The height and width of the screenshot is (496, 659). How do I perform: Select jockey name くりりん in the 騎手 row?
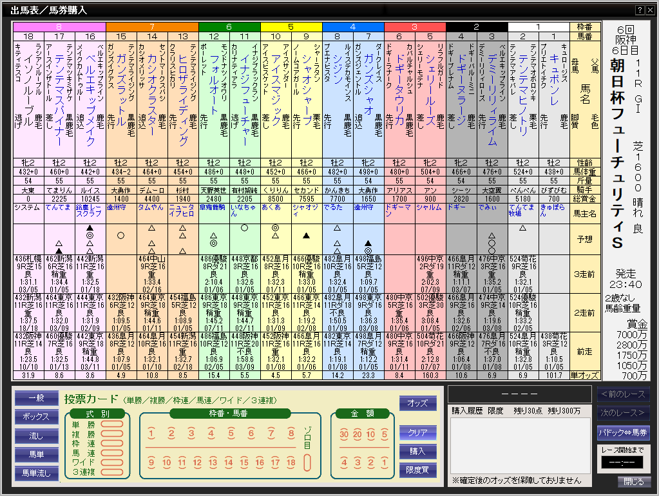click(275, 191)
